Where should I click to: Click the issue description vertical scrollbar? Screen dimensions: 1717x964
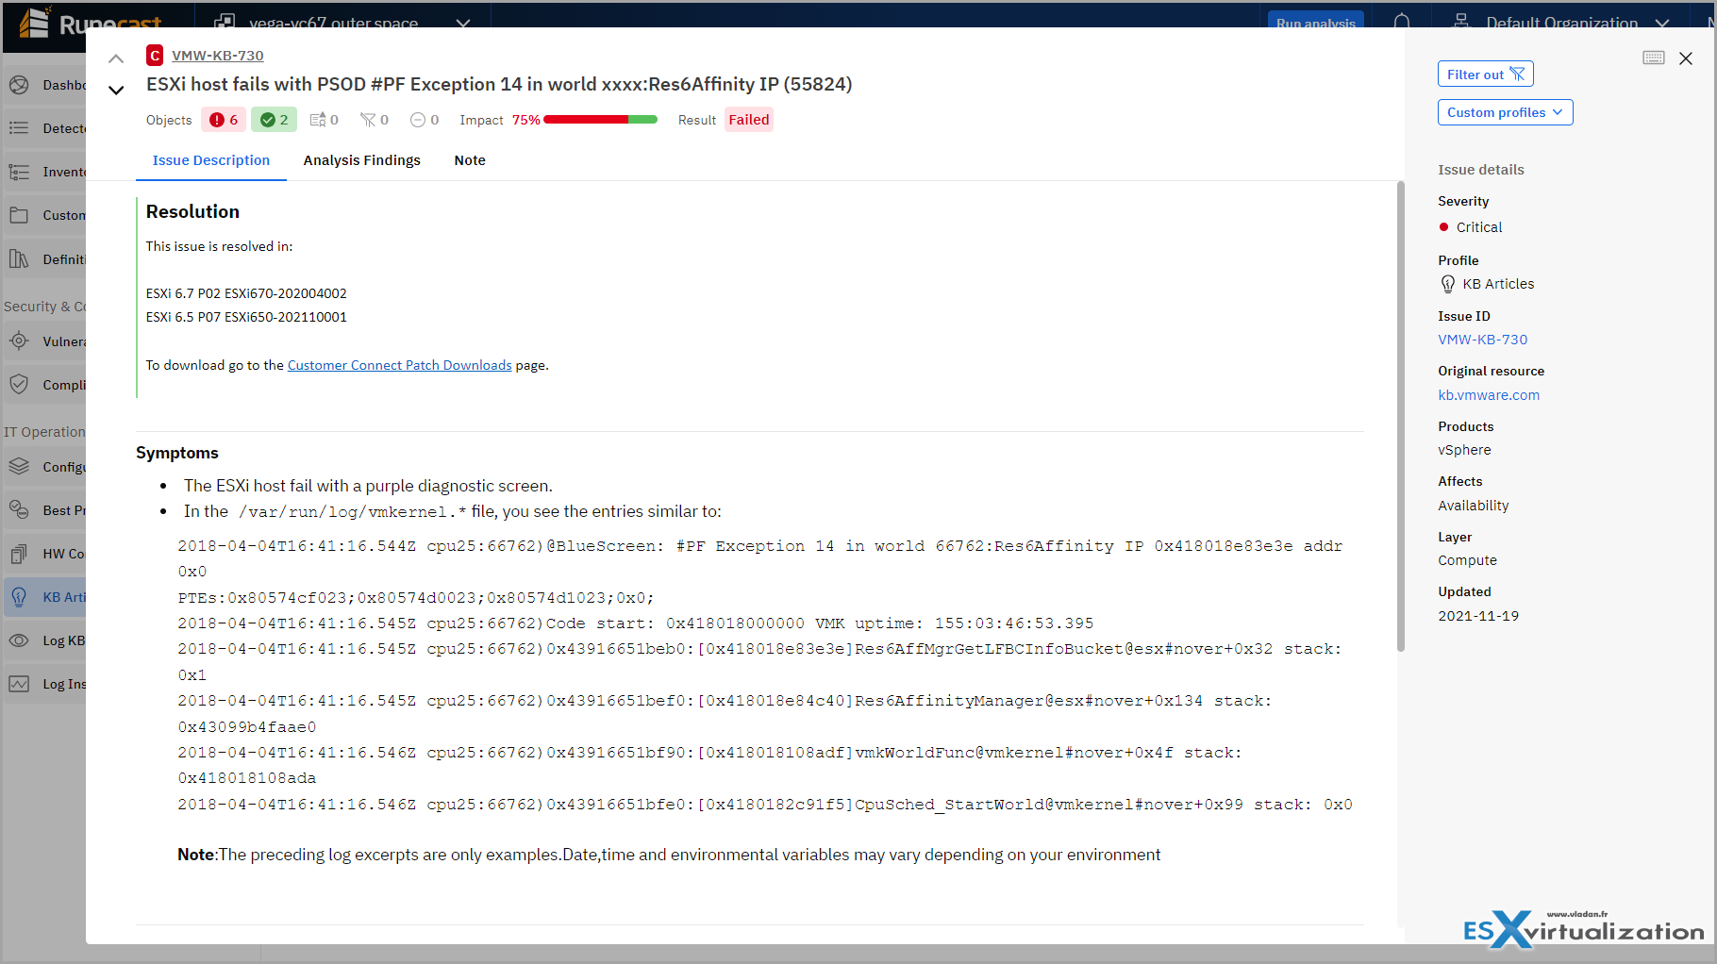pyautogui.click(x=1400, y=416)
